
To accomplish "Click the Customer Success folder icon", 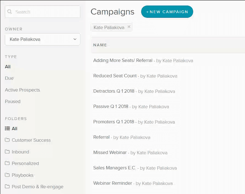I will 7,140.
